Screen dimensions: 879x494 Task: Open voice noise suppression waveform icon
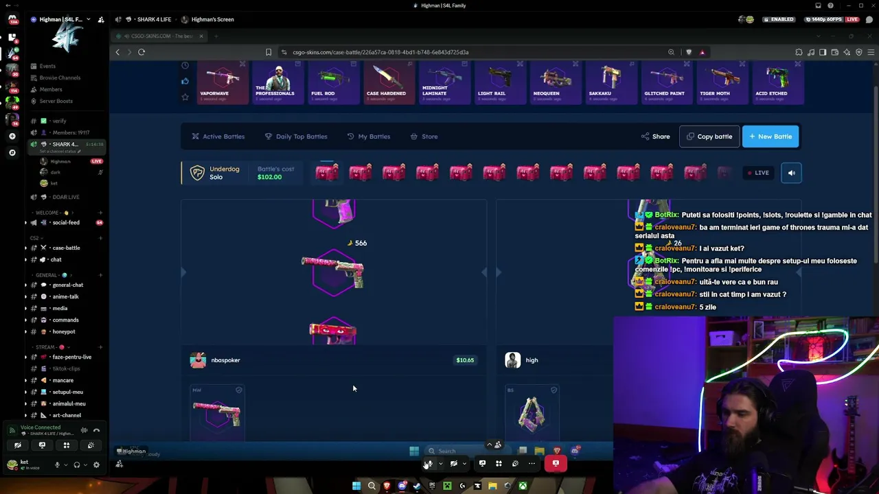(84, 430)
